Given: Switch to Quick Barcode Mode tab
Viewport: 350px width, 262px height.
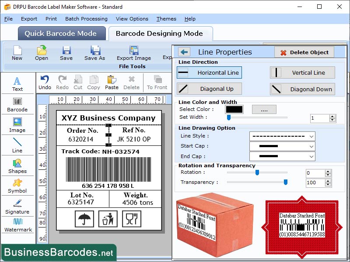Looking at the screenshot, I should click(61, 33).
